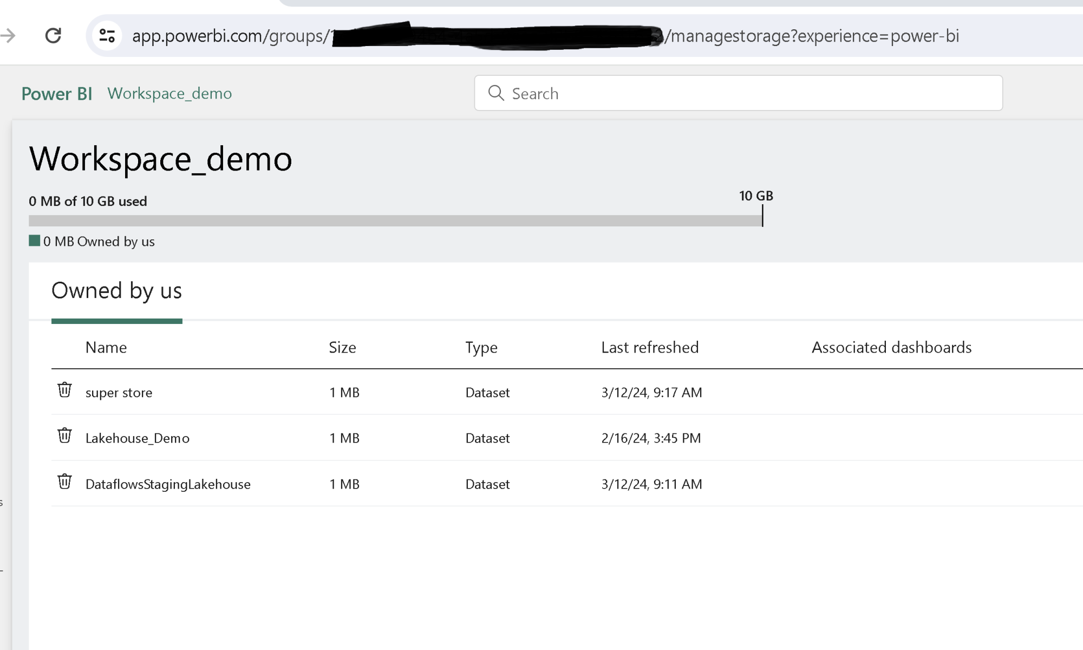Click the browser forward navigation arrow
This screenshot has height=650, width=1083.
[x=6, y=36]
